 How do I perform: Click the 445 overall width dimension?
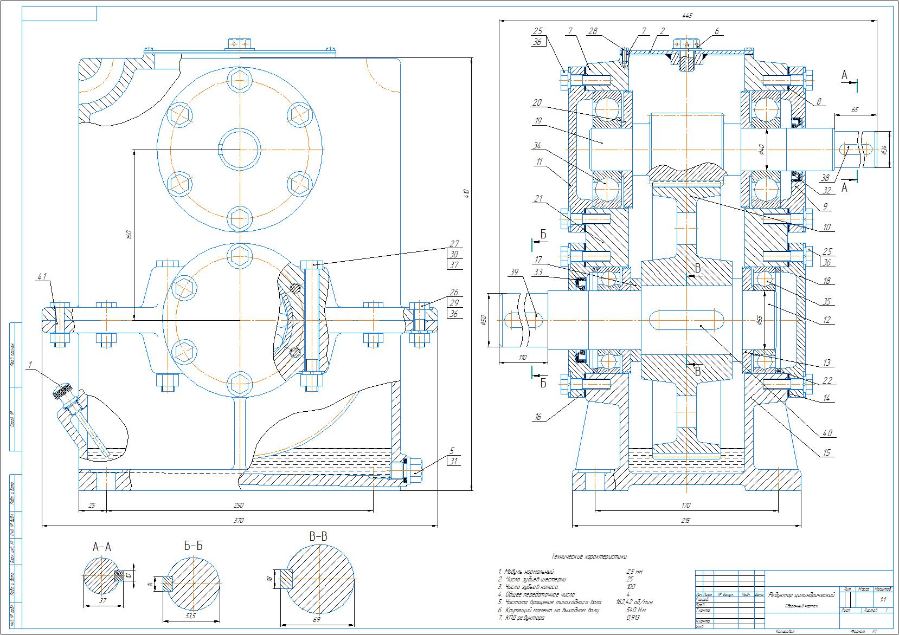point(688,16)
